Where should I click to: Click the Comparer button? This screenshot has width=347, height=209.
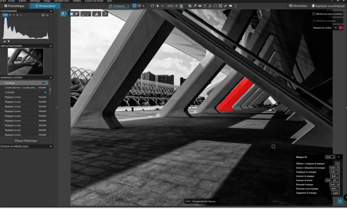[x=117, y=6]
